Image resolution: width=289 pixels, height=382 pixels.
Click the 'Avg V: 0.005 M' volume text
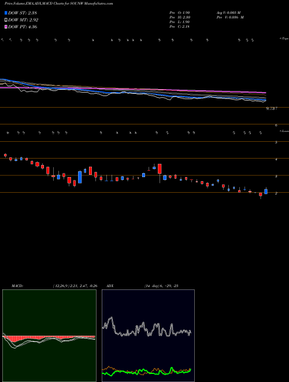[x=228, y=12]
